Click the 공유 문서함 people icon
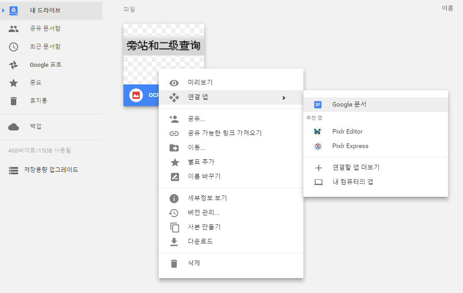The width and height of the screenshot is (463, 293). pos(14,29)
